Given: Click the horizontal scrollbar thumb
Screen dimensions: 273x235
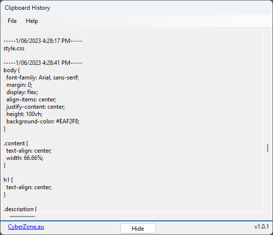Looking at the screenshot, I should 22,216.
